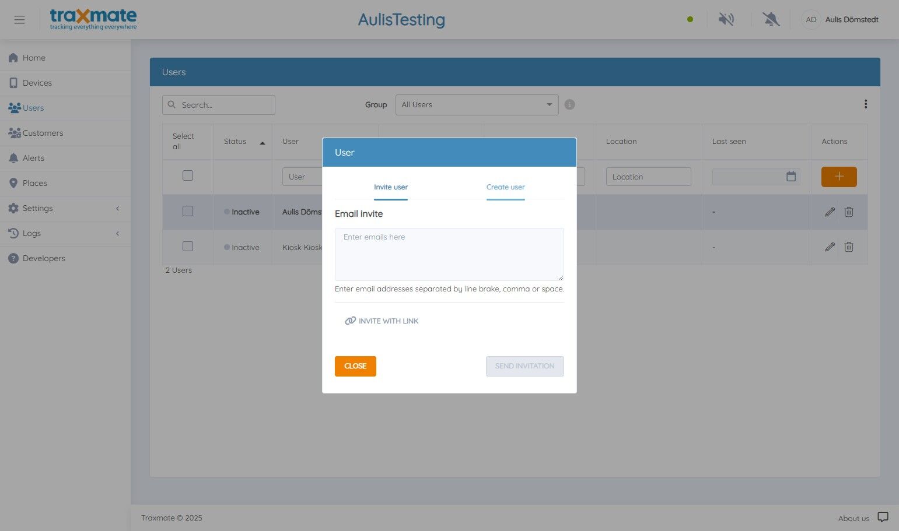Image resolution: width=899 pixels, height=531 pixels.
Task: Edit the Kiosk user row
Action: click(830, 247)
